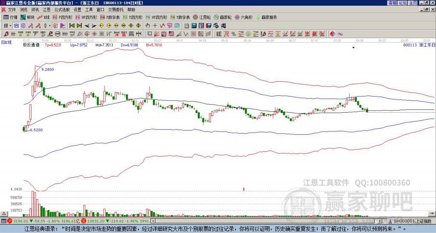This screenshot has height=233, width=436.
Task: Switch to the K线 candlestick chart
Action: [x=43, y=17]
